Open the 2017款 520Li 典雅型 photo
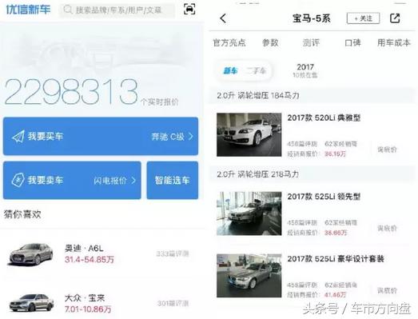Screen dimensions: 418x319 click(x=249, y=134)
